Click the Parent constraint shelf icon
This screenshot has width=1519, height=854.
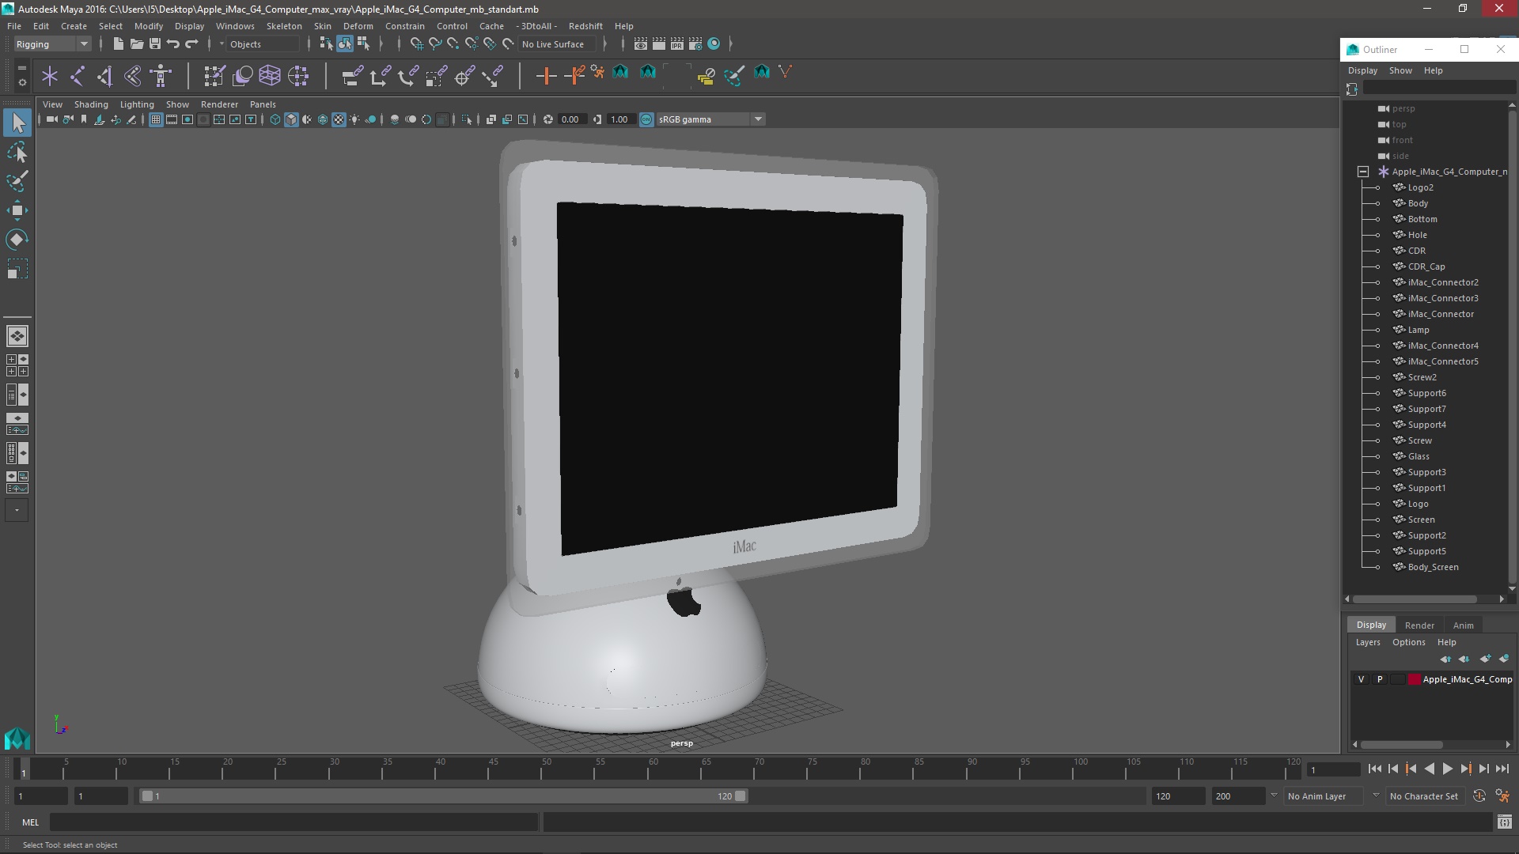click(x=352, y=76)
